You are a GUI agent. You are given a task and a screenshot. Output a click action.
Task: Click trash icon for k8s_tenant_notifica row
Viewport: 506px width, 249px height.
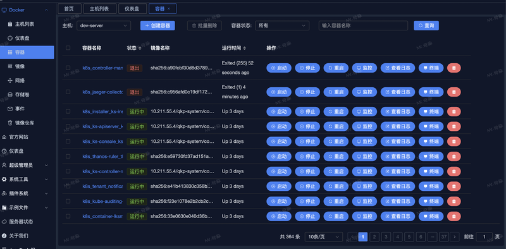454,186
